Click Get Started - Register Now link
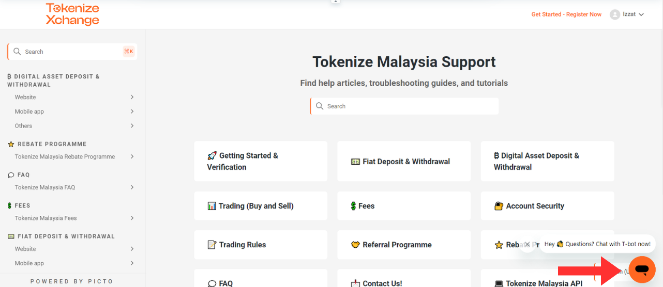 click(x=566, y=14)
